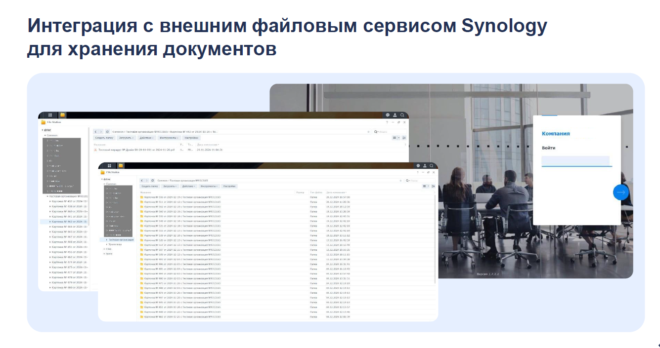Go forward using the arrow in the back window
Image resolution: width=660 pixels, height=348 pixels.
click(x=101, y=132)
